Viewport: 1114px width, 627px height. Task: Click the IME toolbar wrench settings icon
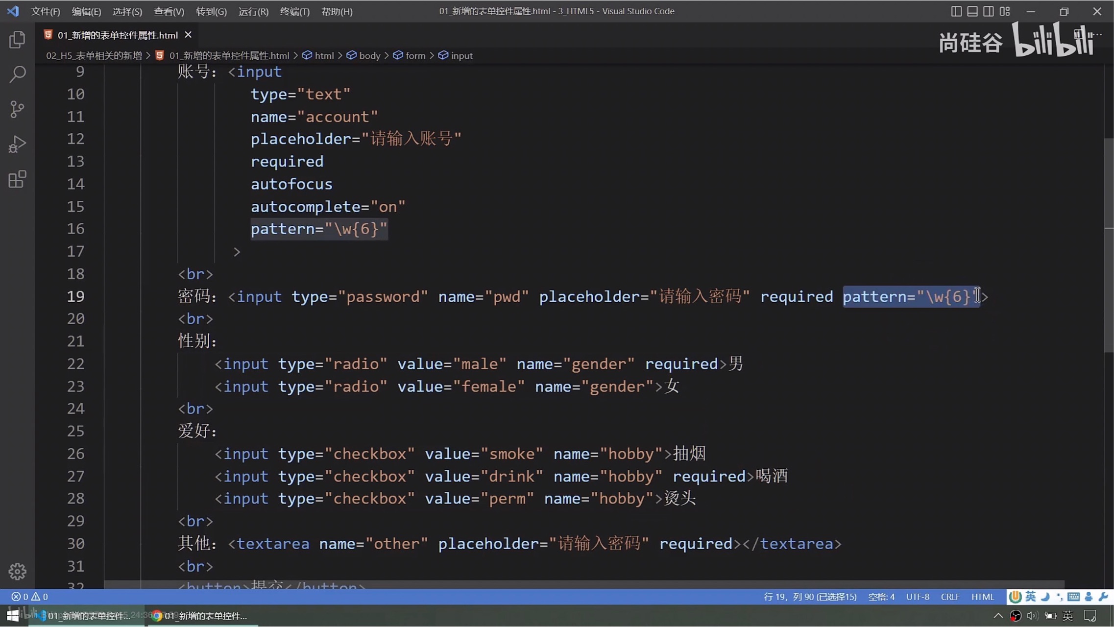(x=1104, y=596)
